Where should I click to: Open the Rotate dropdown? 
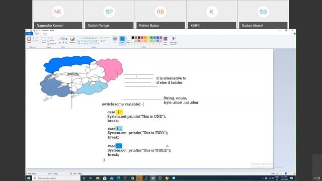pos(52,44)
